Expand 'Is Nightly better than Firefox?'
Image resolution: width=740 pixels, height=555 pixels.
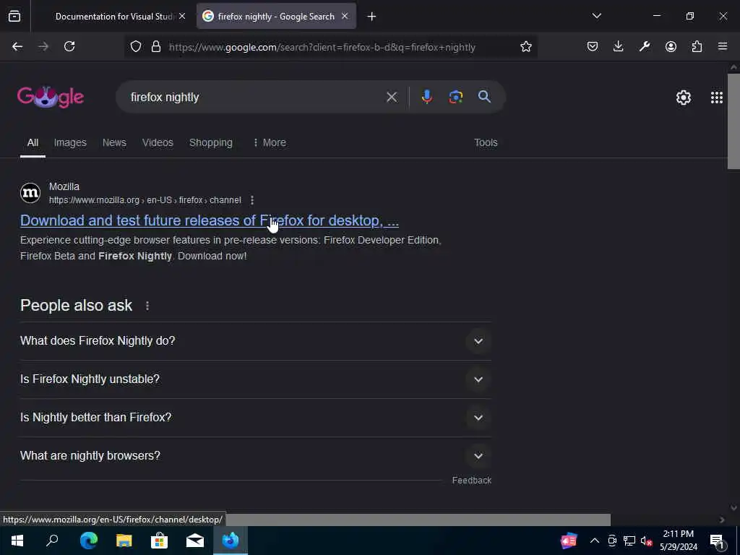tap(478, 418)
